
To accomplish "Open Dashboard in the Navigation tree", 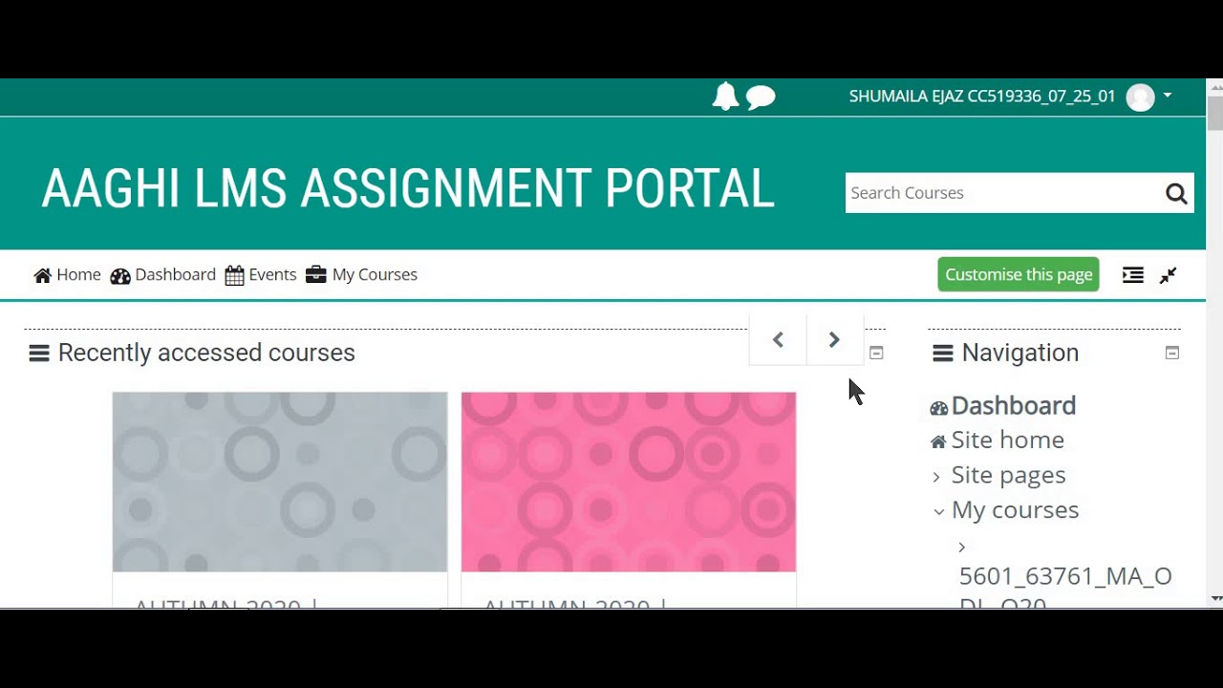I will click(x=1014, y=405).
